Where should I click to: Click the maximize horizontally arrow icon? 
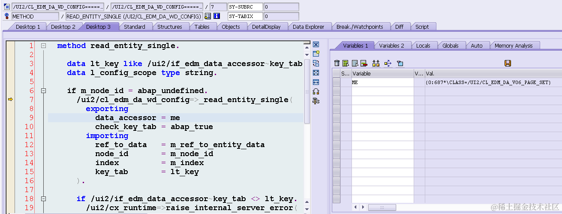click(x=316, y=82)
